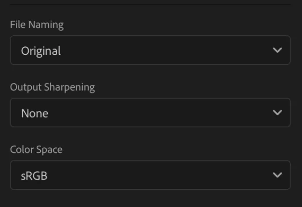Expand color profile options set to sRGB
This screenshot has height=207, width=302.
point(150,175)
